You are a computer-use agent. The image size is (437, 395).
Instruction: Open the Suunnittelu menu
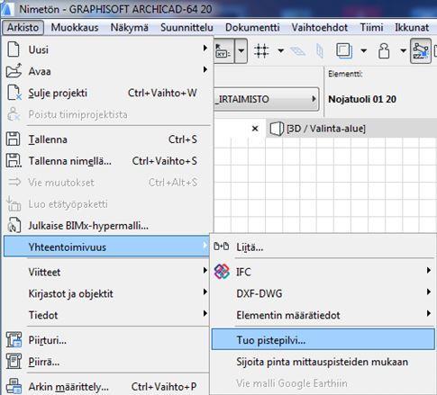(187, 28)
